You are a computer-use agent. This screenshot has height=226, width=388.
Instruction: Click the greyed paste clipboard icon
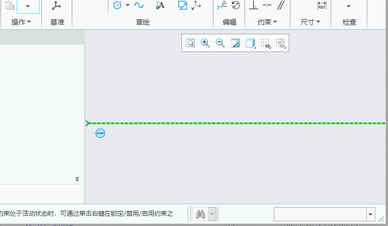pos(10,5)
